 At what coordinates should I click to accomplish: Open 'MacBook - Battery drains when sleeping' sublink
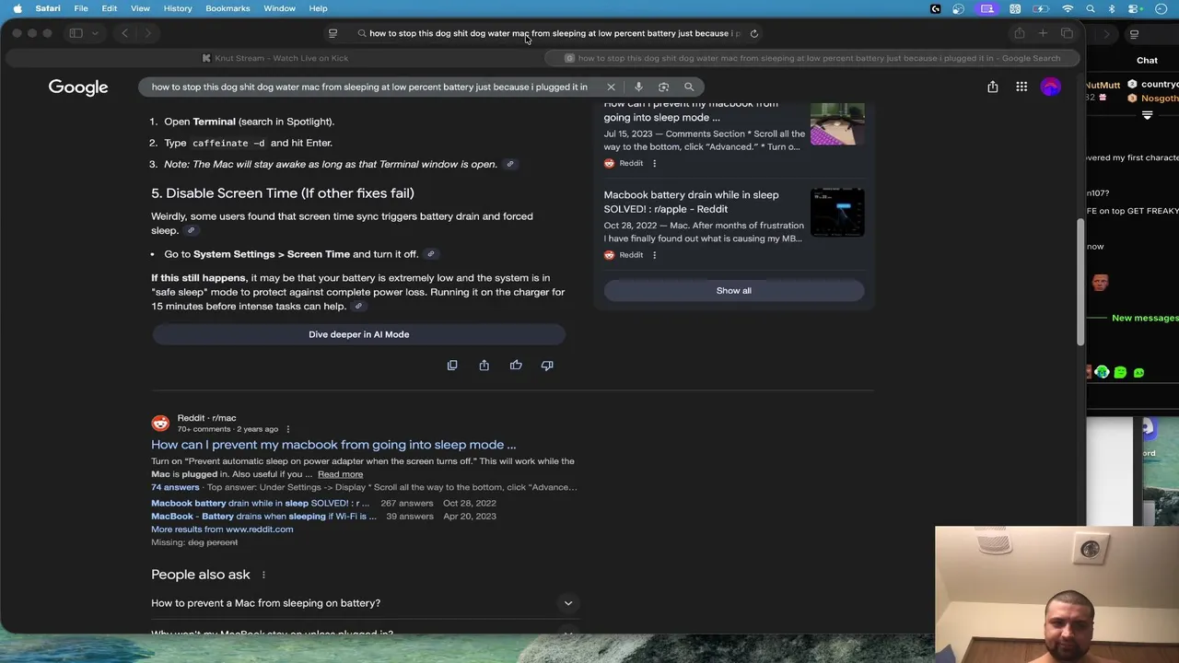(x=263, y=517)
